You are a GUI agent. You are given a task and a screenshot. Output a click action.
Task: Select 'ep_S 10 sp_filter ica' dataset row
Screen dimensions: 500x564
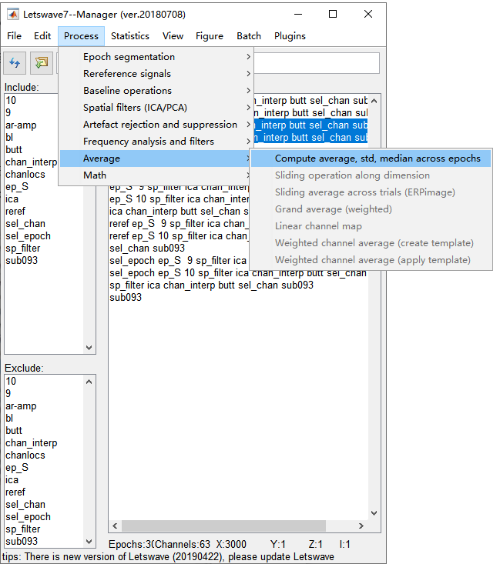179,199
